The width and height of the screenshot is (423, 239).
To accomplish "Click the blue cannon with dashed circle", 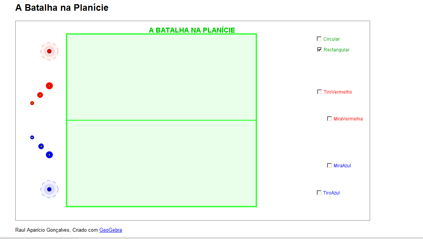I will click(49, 190).
